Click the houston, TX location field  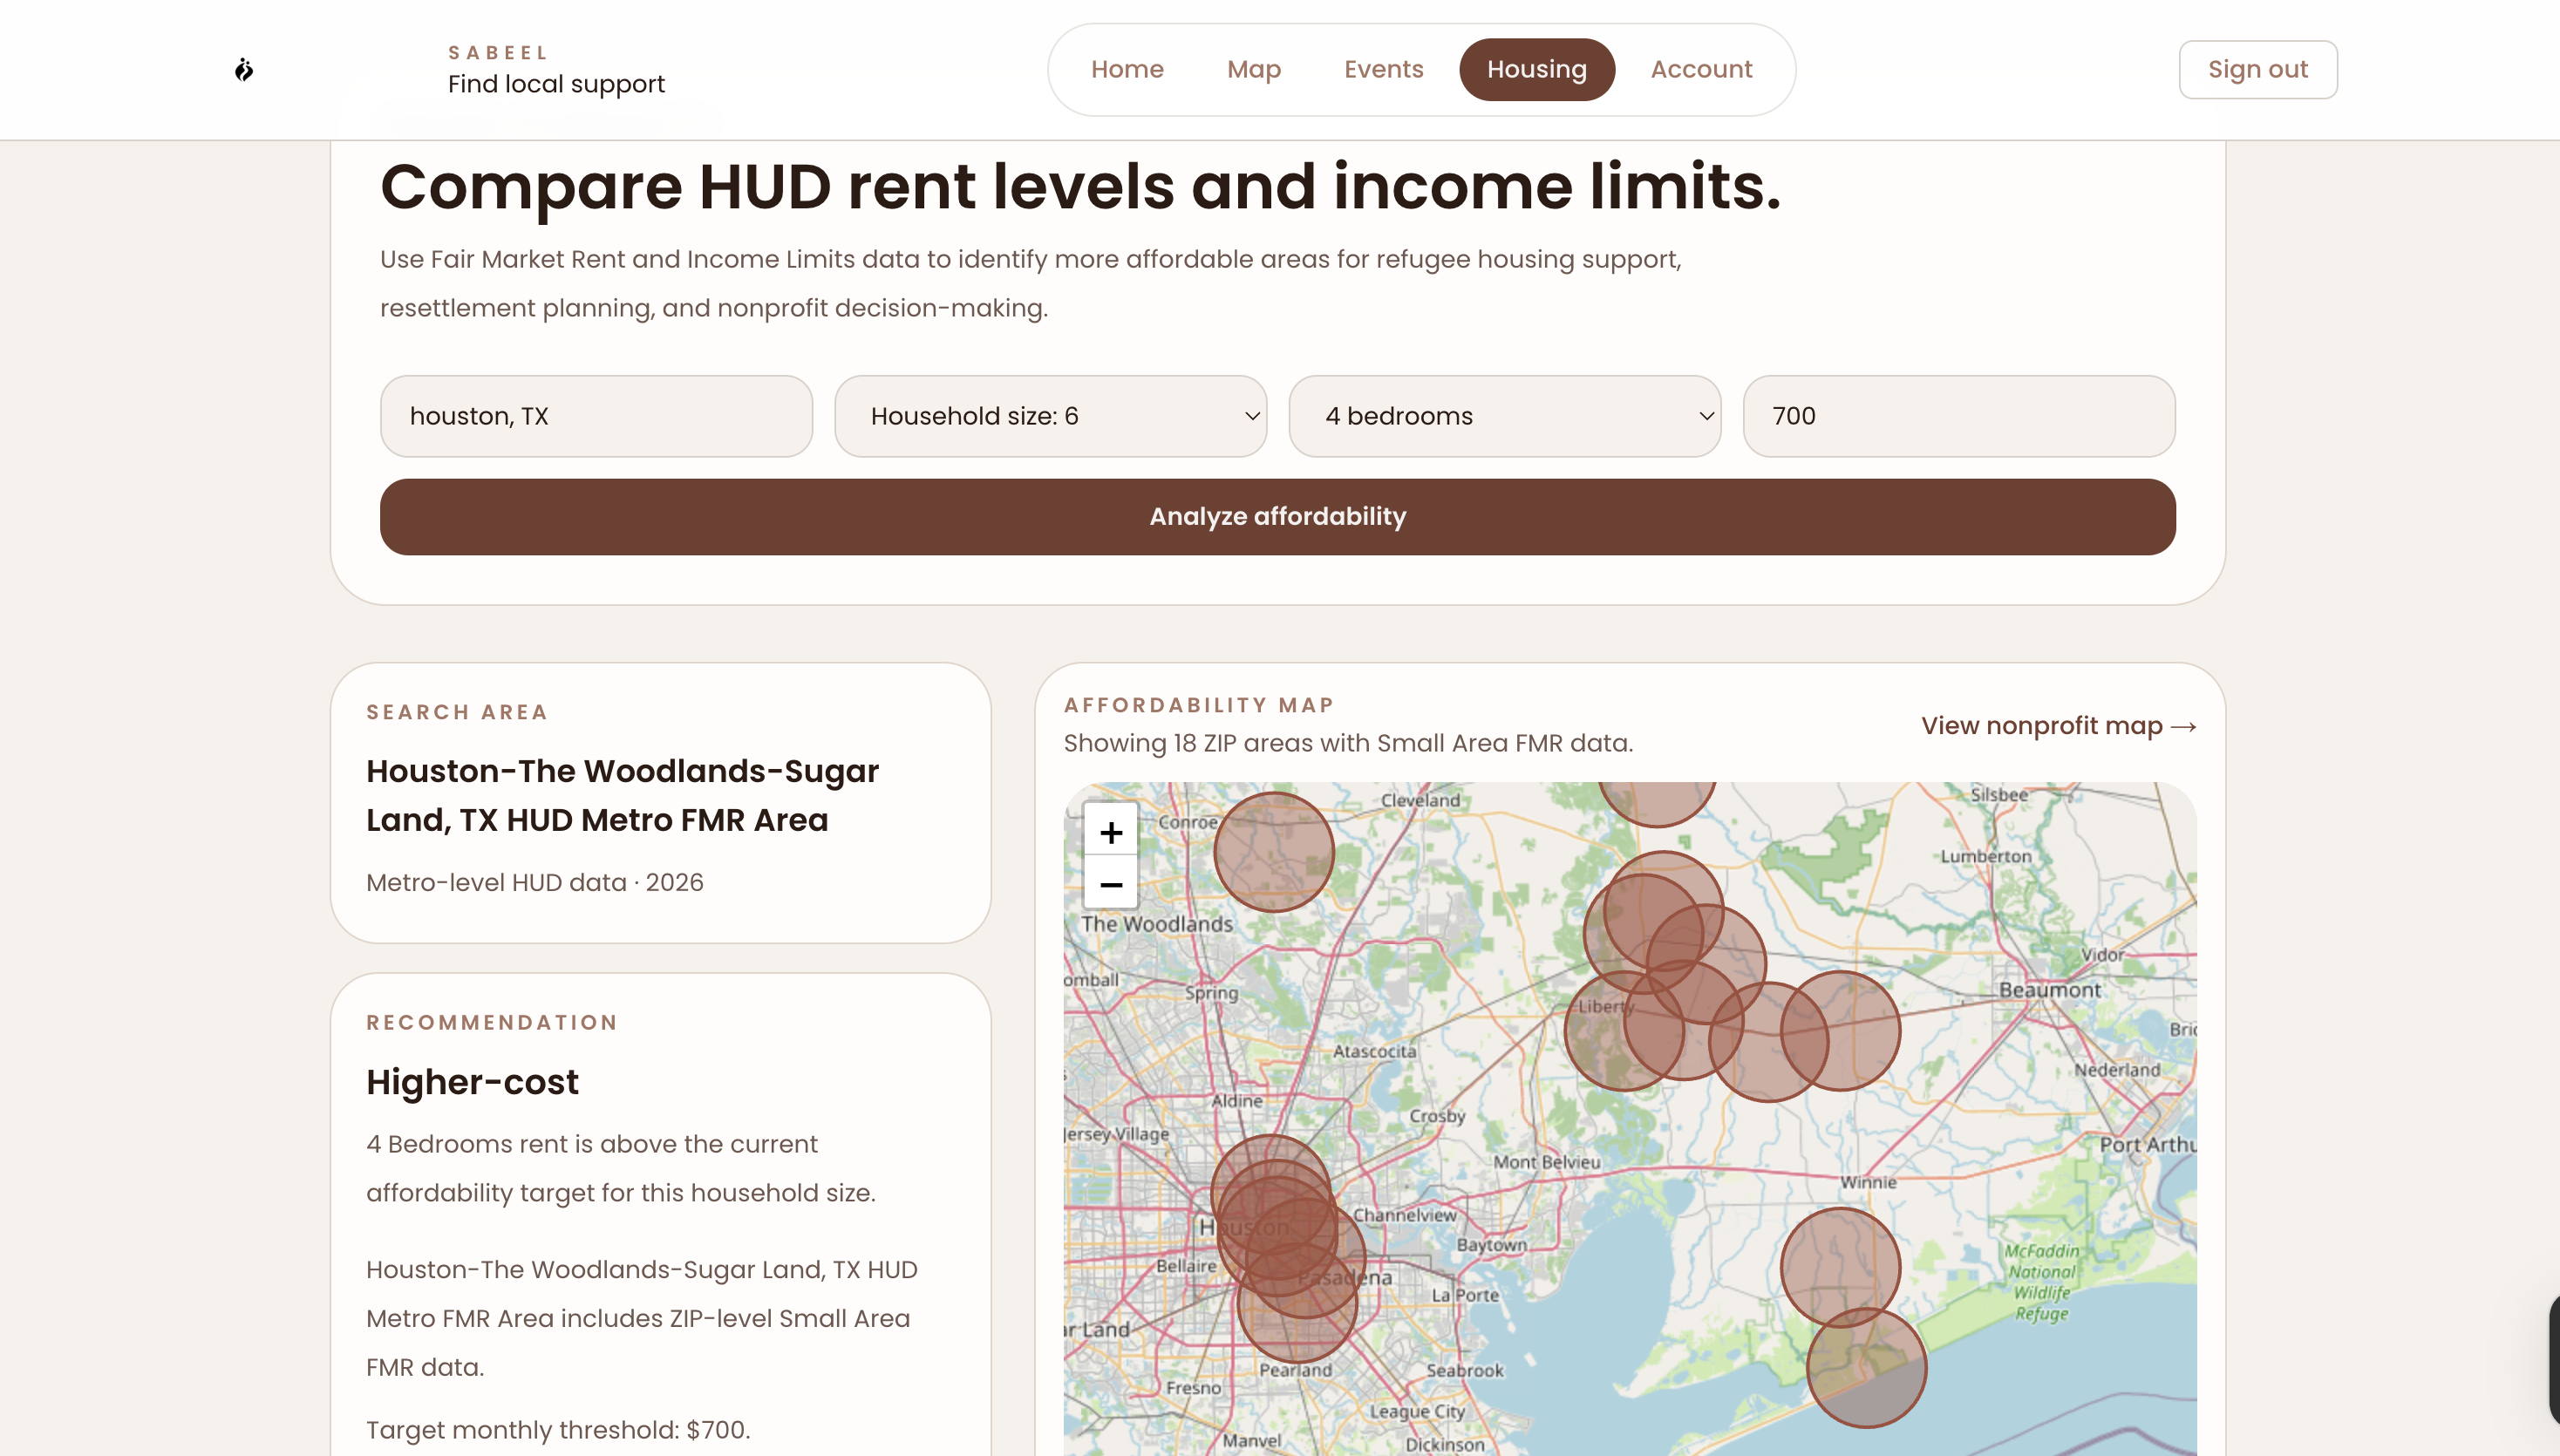[596, 416]
